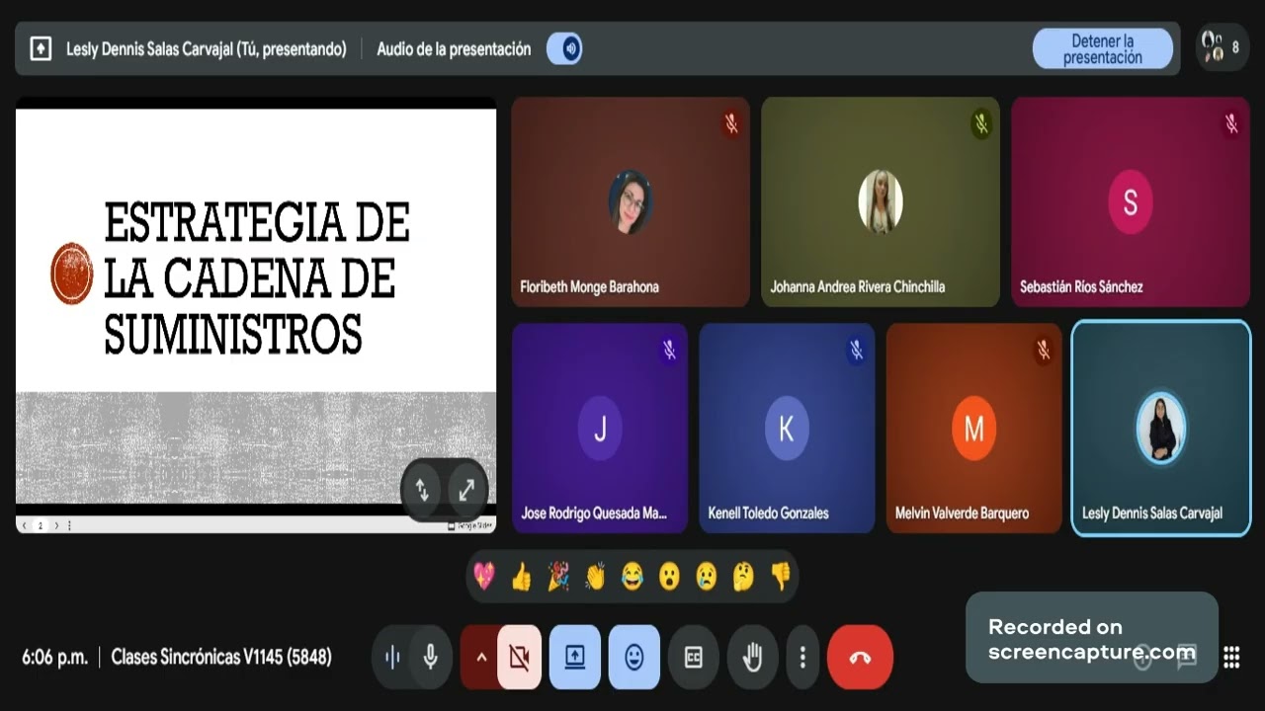Image resolution: width=1265 pixels, height=711 pixels.
Task: Click the muted mic icon on Melvin's tile
Action: point(1044,350)
